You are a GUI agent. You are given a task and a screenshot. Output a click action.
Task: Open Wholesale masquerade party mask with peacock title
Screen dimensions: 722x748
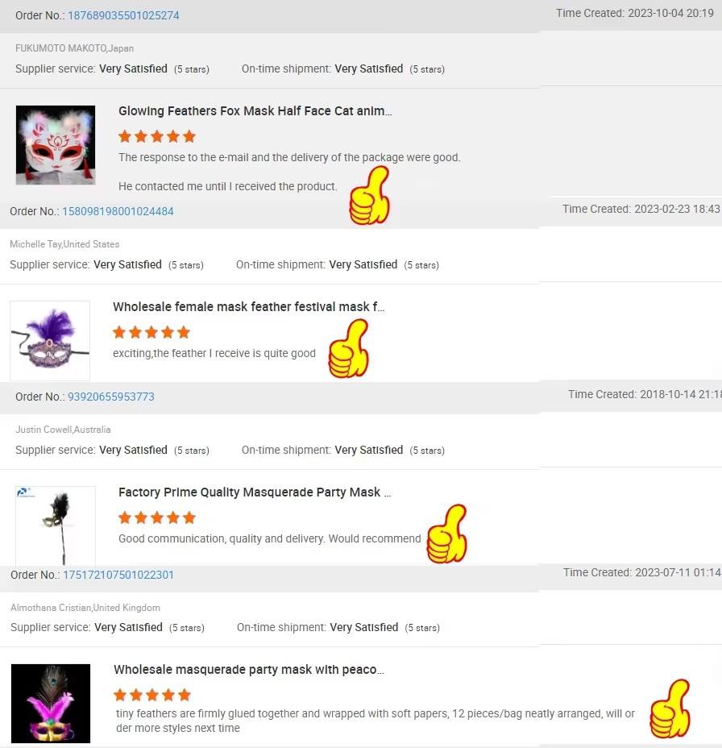(x=249, y=670)
